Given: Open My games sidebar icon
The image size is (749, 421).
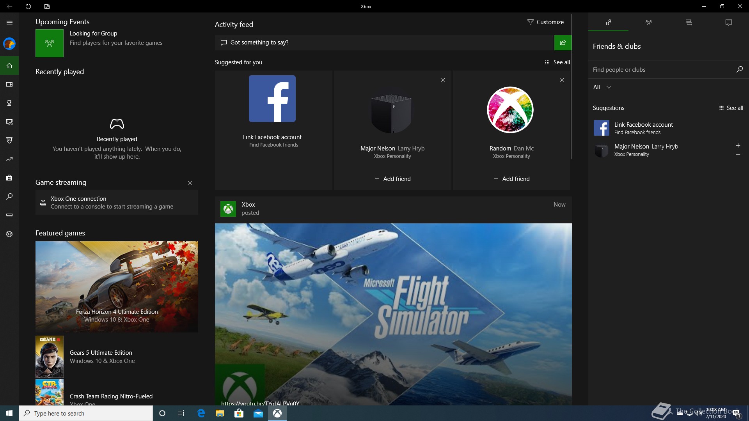Looking at the screenshot, I should click(x=9, y=84).
